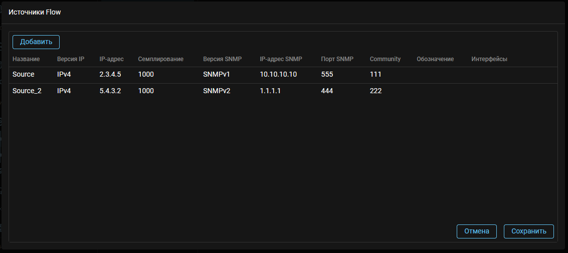Screen dimensions: 568x253
Task: Click the Название column header
Action: pyautogui.click(x=26, y=59)
